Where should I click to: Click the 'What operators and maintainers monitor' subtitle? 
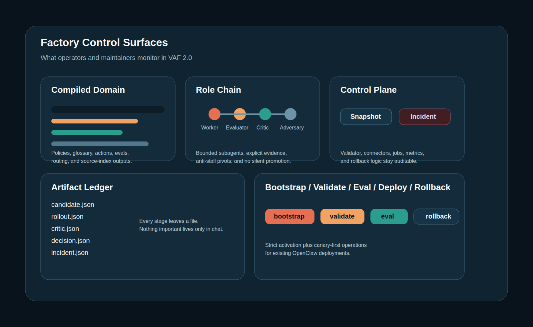pos(116,58)
